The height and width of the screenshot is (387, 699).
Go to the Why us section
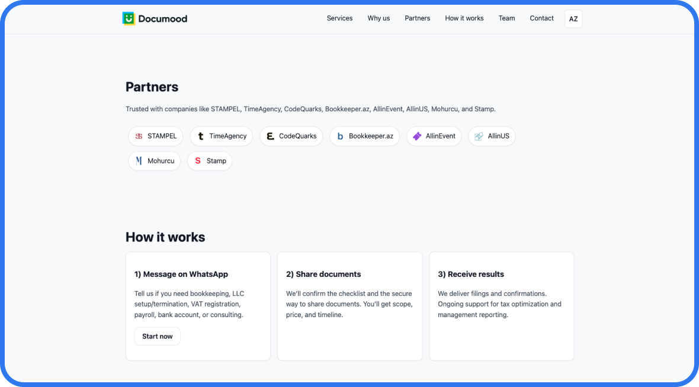click(379, 18)
